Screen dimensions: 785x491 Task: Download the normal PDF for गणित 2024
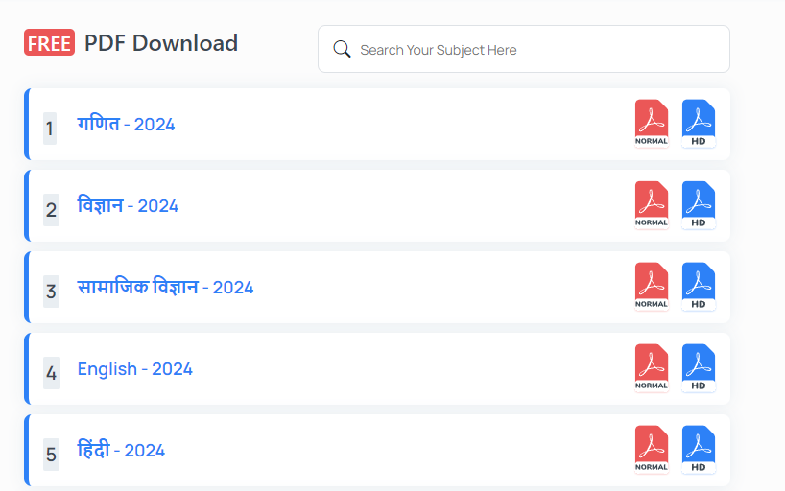click(652, 124)
